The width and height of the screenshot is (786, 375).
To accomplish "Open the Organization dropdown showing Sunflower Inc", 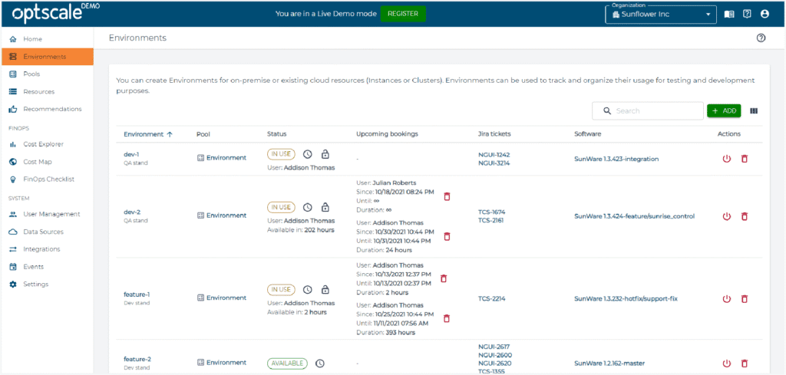I will coord(661,14).
